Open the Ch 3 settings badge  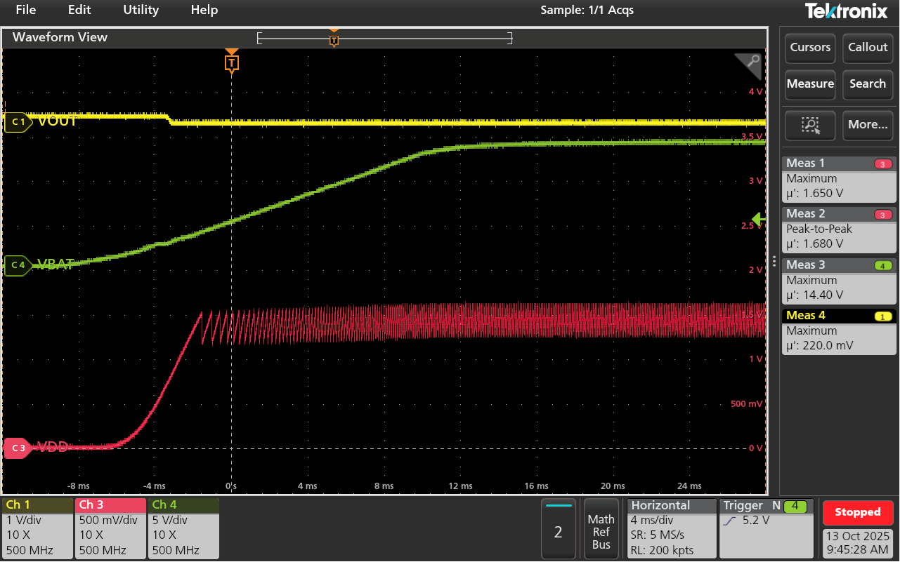tap(110, 528)
